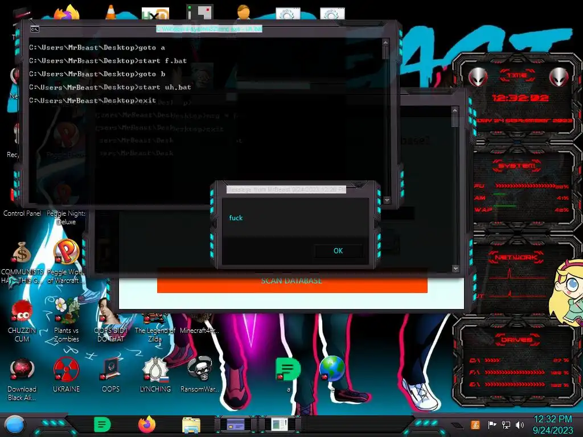Image resolution: width=583 pixels, height=437 pixels.
Task: Open File Explorer from the taskbar
Action: pyautogui.click(x=191, y=424)
